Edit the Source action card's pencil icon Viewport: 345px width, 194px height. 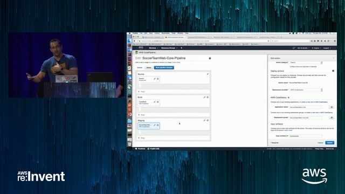point(155,79)
